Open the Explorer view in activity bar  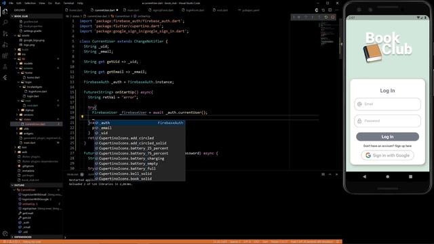tap(5, 12)
